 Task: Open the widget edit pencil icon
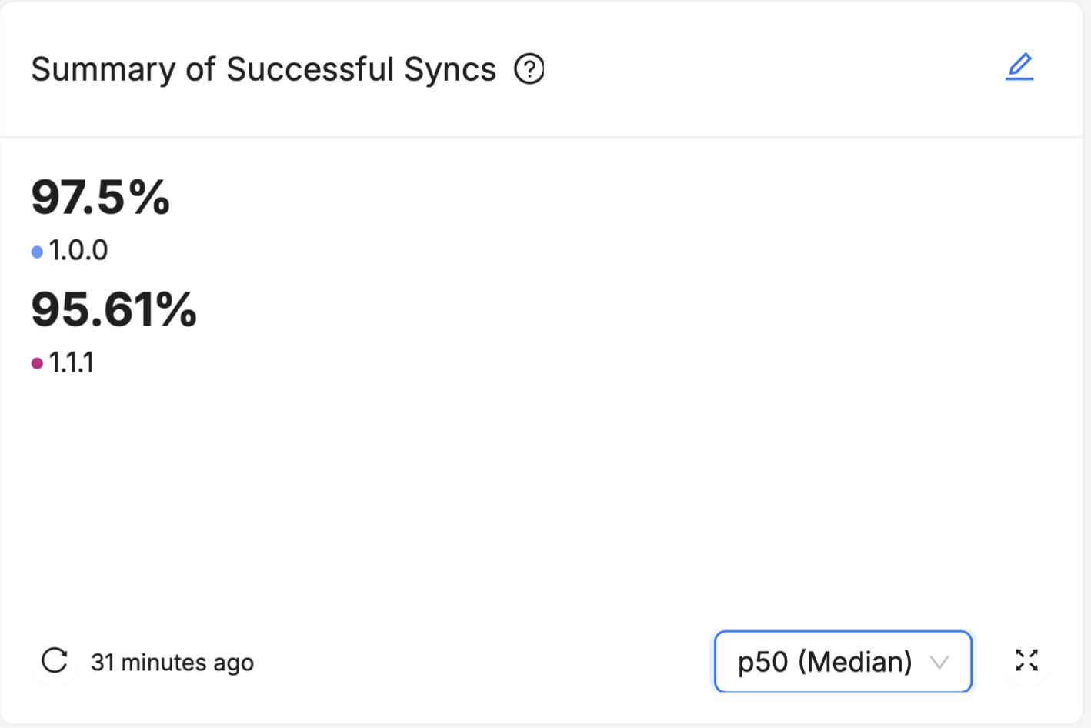pos(1019,67)
